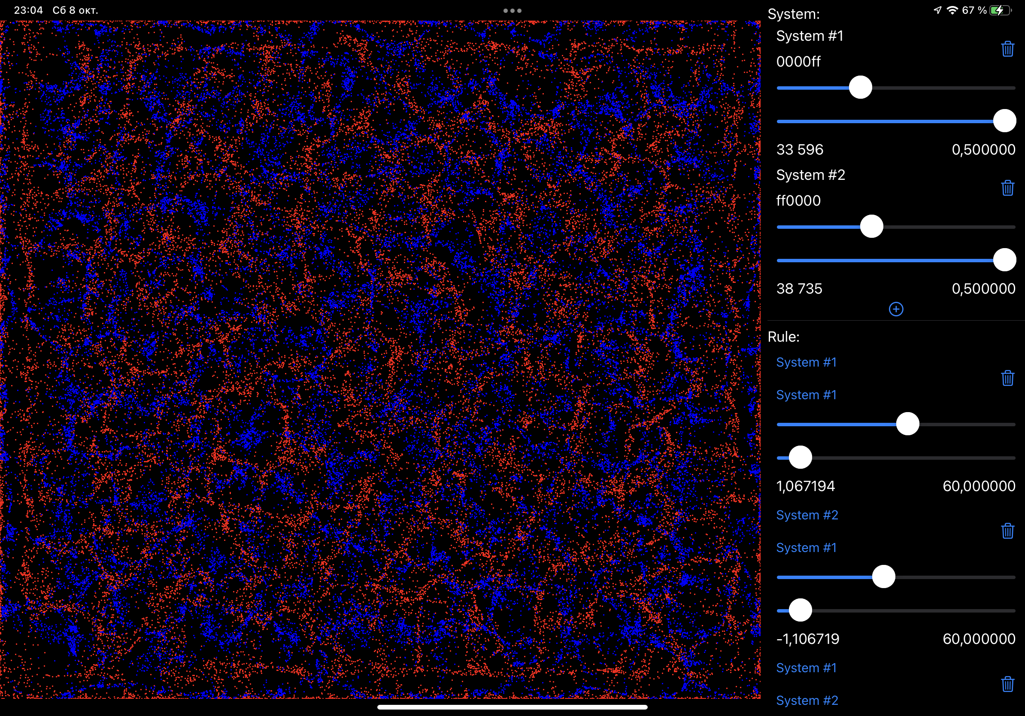Delete System #2 with its trash icon
This screenshot has width=1025, height=716.
1007,188
